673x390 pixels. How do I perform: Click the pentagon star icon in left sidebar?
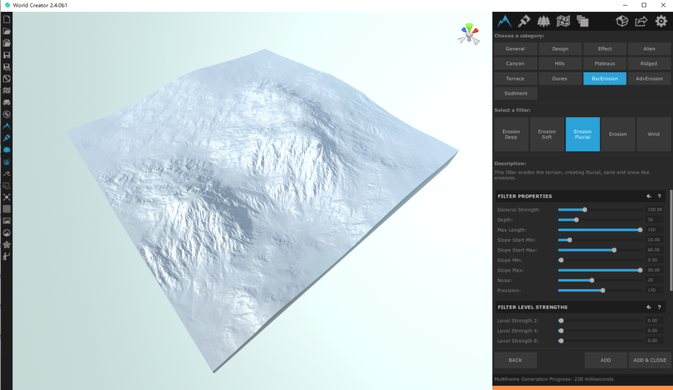click(x=6, y=245)
